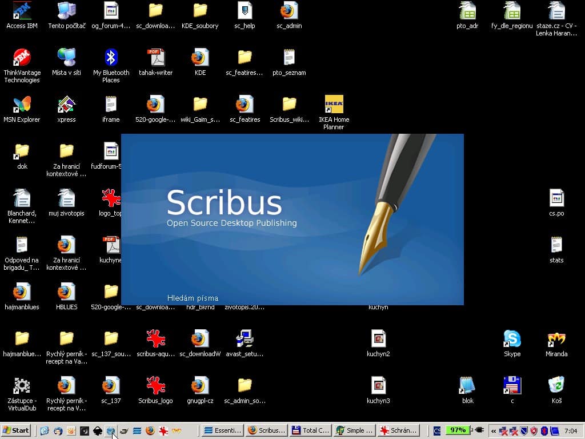Open the pto_adr spreadsheet file

pyautogui.click(x=467, y=15)
